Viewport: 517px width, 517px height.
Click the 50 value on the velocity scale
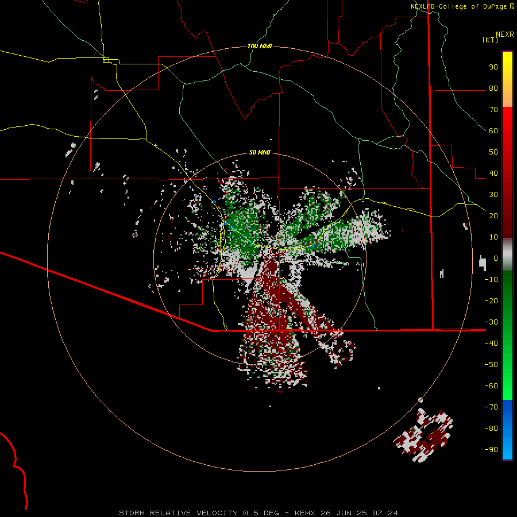(493, 152)
